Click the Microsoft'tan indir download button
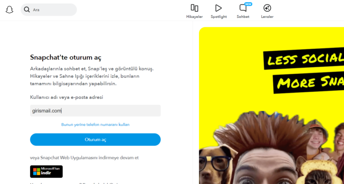 coord(47,171)
